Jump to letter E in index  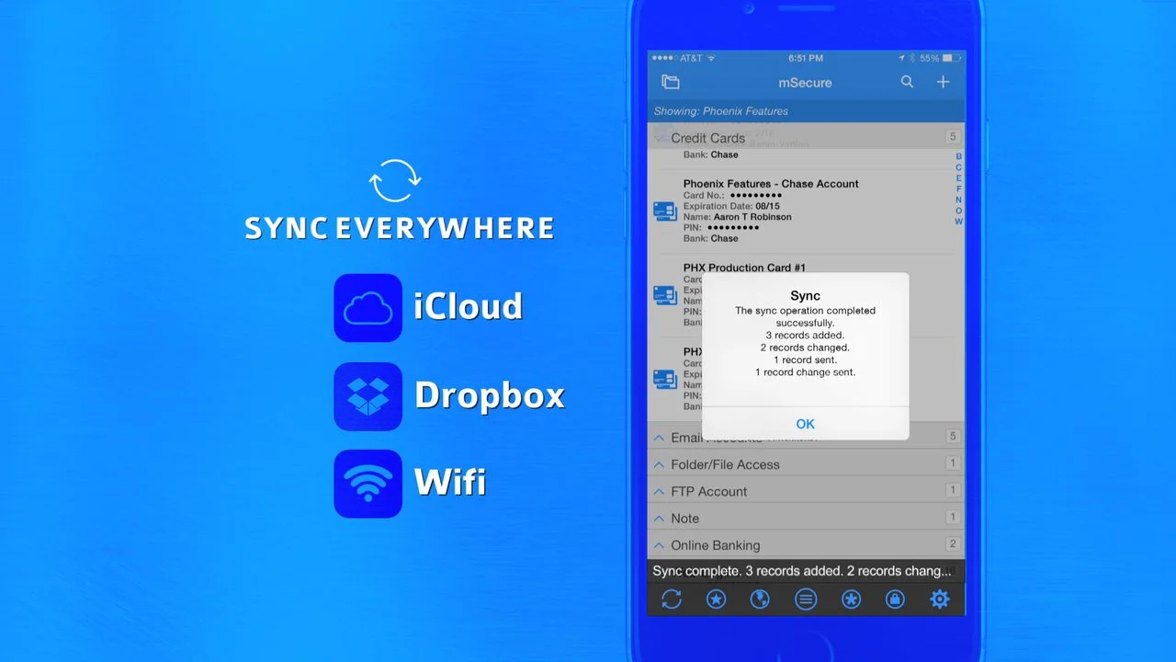(958, 178)
